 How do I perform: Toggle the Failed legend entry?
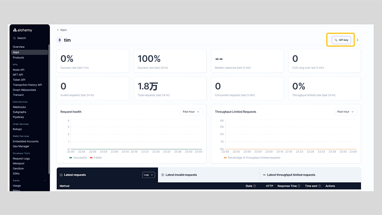pos(96,158)
